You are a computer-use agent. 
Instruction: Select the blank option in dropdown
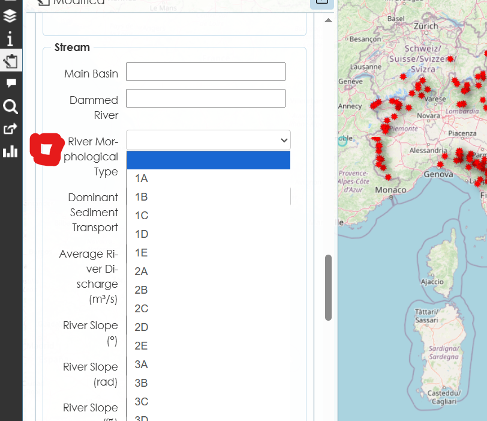coord(208,160)
